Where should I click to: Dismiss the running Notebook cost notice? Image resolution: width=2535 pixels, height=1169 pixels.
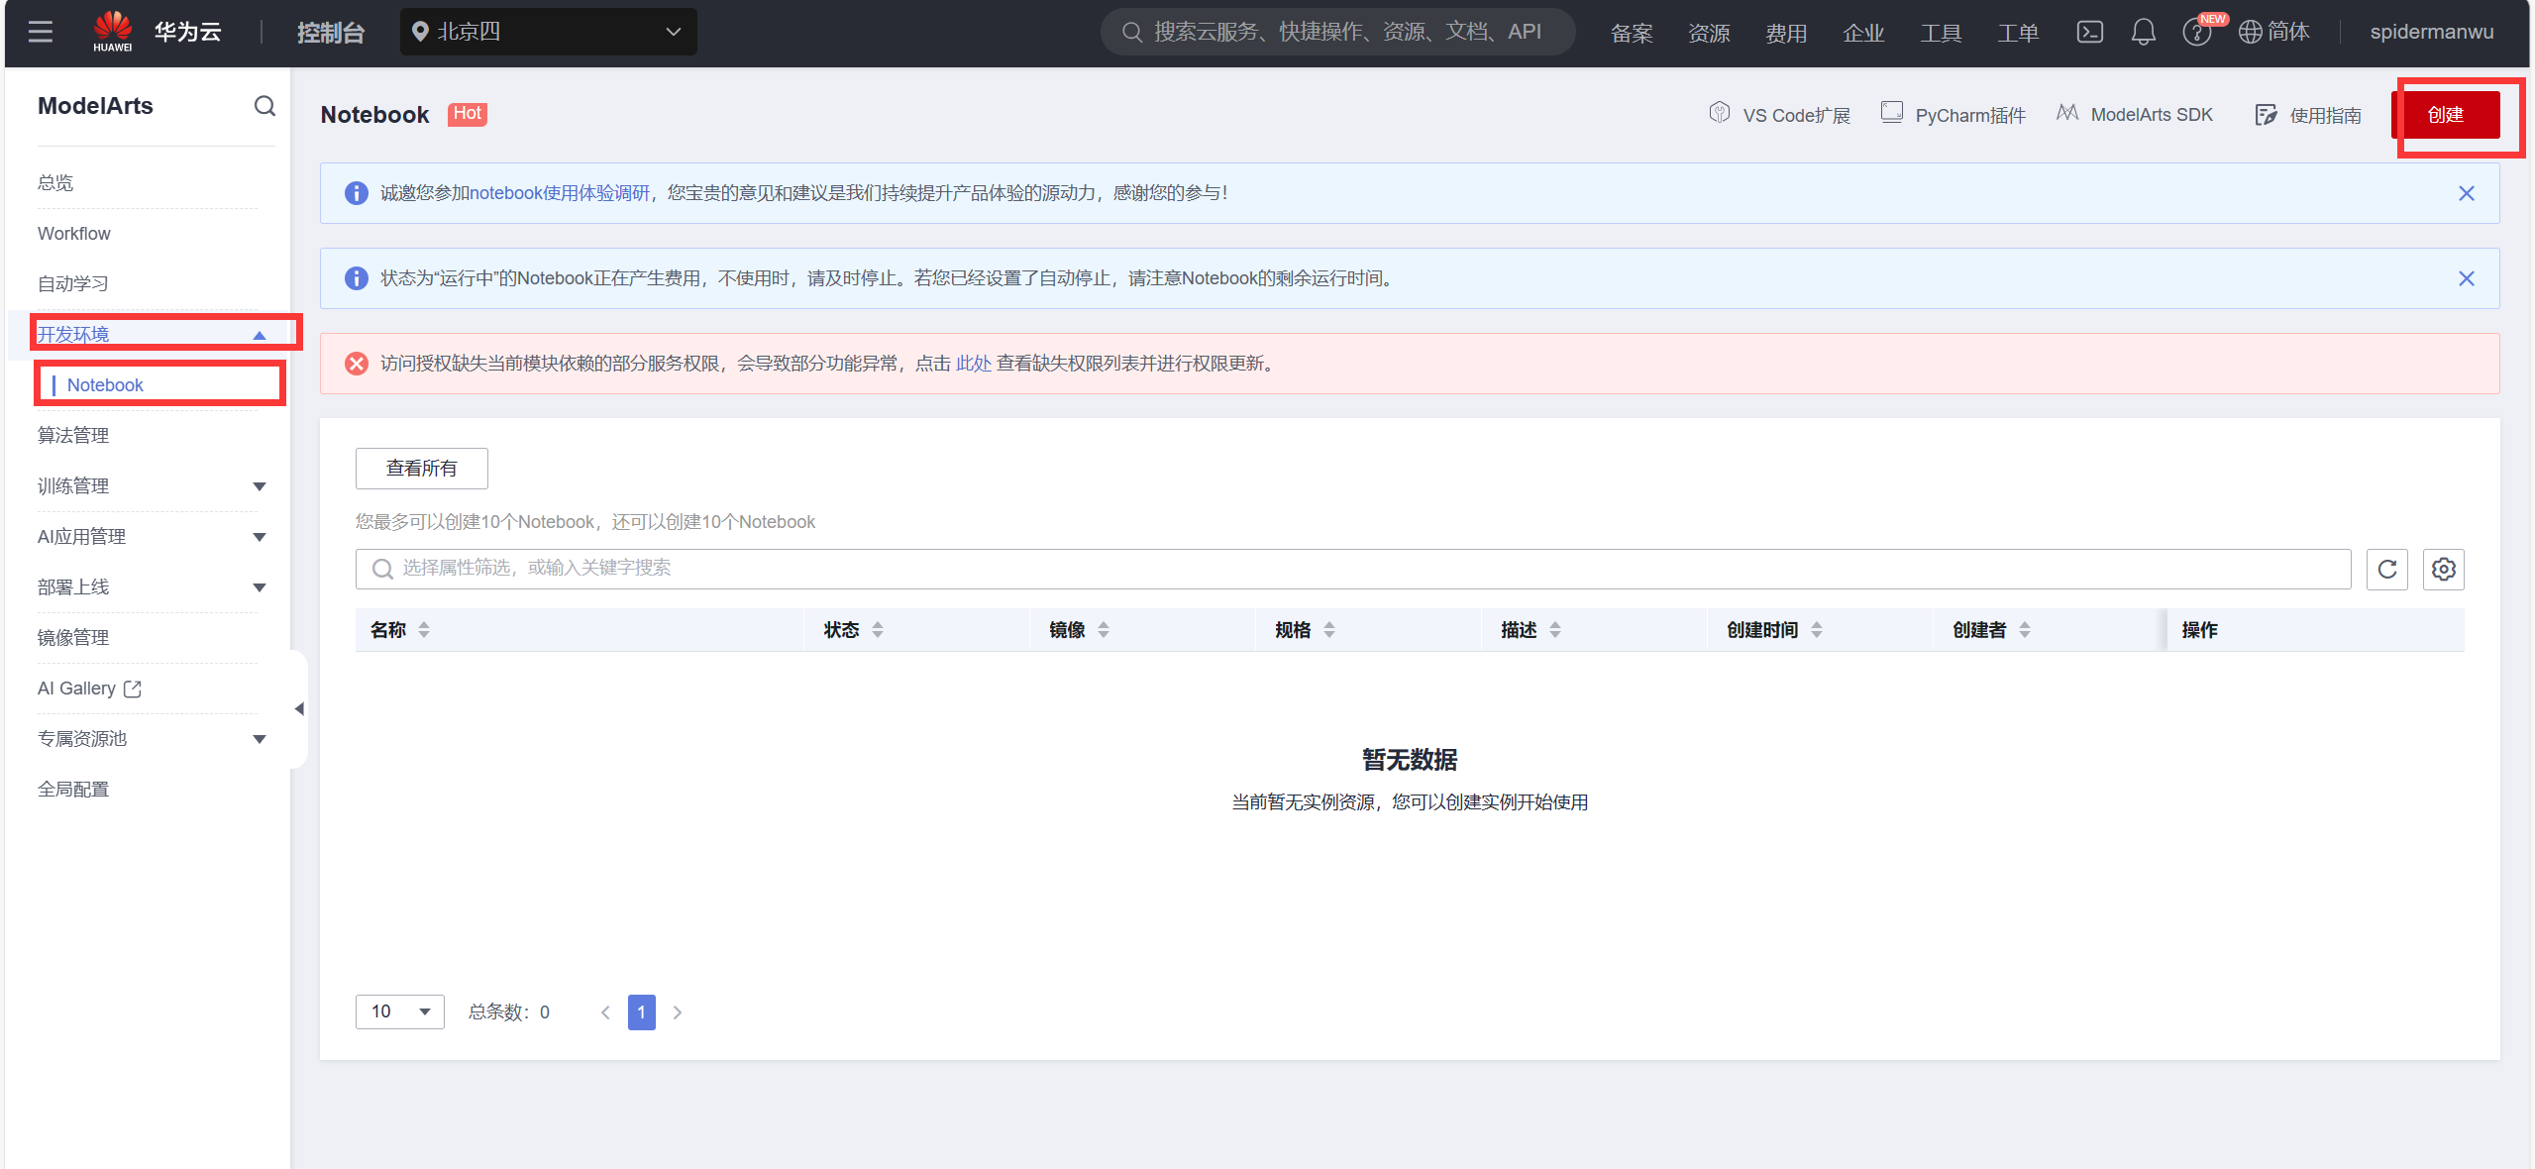2466,278
